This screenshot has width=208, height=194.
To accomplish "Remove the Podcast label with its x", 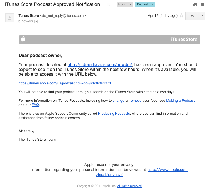I will point(153,4).
